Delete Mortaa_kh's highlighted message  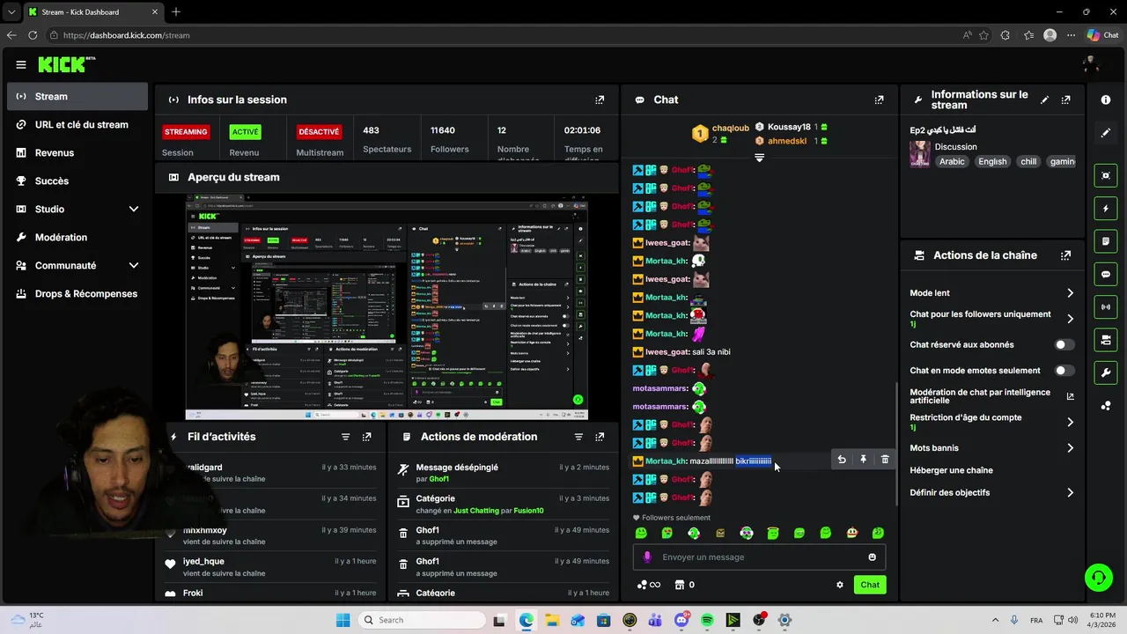pyautogui.click(x=885, y=460)
